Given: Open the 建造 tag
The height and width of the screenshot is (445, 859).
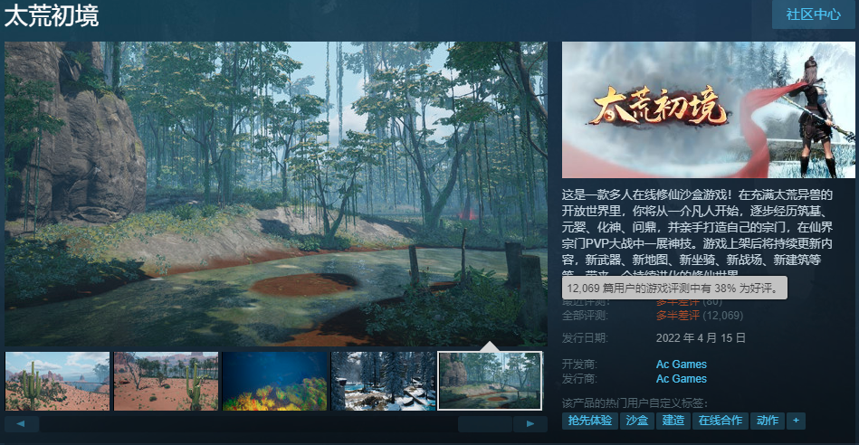Looking at the screenshot, I should 673,421.
